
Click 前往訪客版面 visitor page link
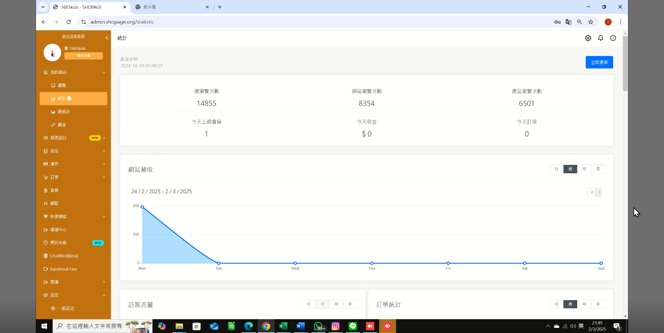(x=73, y=36)
